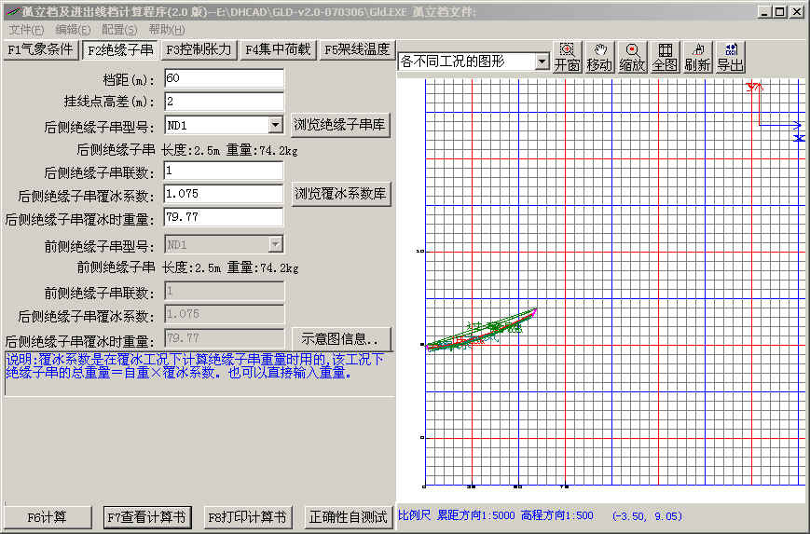Open the 文件(F) menu

pos(26,30)
